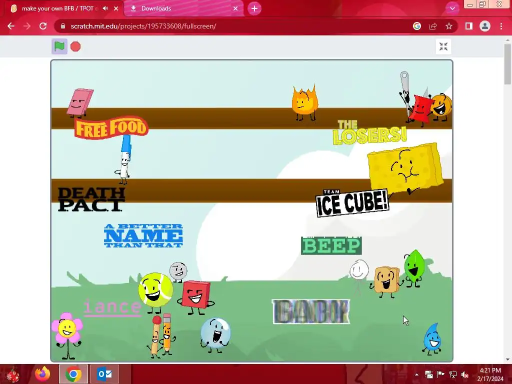Go back to previous page
Image resolution: width=512 pixels, height=384 pixels.
(x=11, y=26)
